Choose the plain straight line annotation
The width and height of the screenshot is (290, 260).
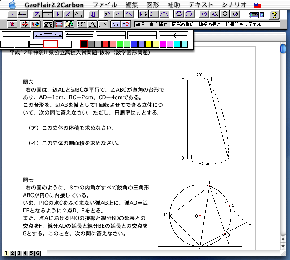pos(17,35)
